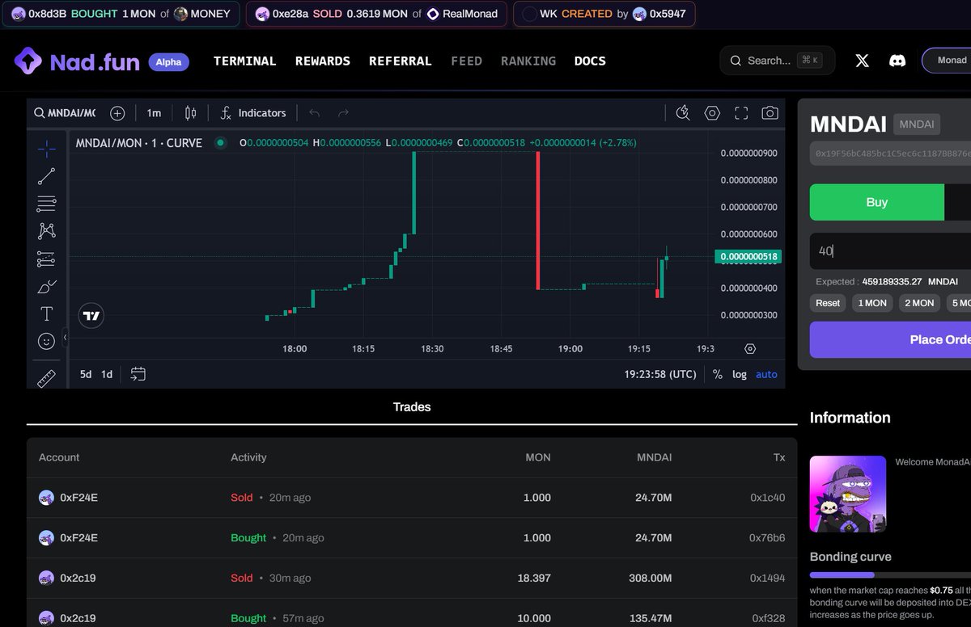Select the brush drawing tool
Viewport: 971px width, 627px height.
click(x=47, y=287)
